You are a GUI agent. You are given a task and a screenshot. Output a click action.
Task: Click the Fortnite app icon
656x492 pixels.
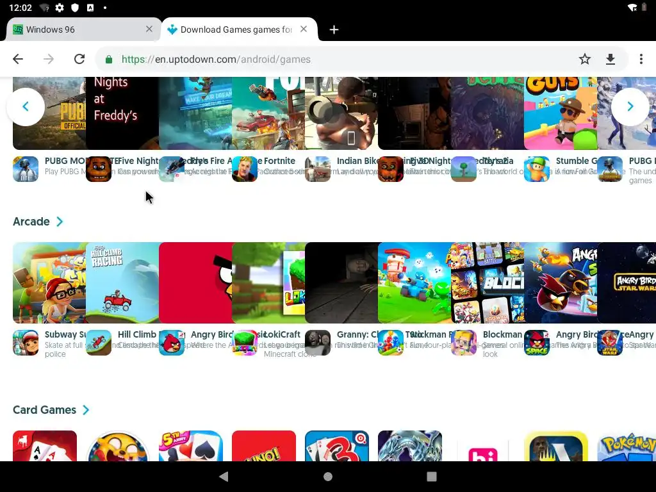coord(245,169)
